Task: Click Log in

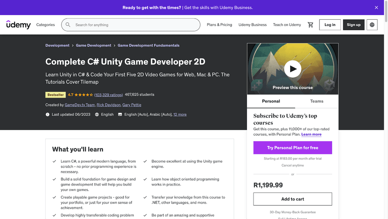Action: point(330,24)
